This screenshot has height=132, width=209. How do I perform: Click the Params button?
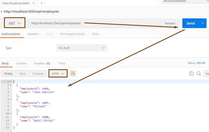[170, 23]
